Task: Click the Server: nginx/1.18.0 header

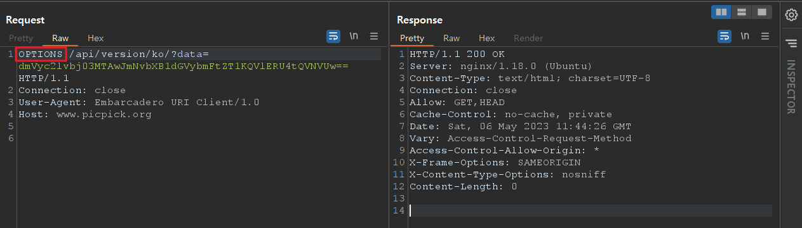Action: point(501,66)
